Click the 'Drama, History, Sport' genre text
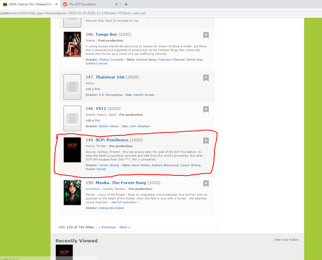This screenshot has width=322, height=260. pos(101,115)
